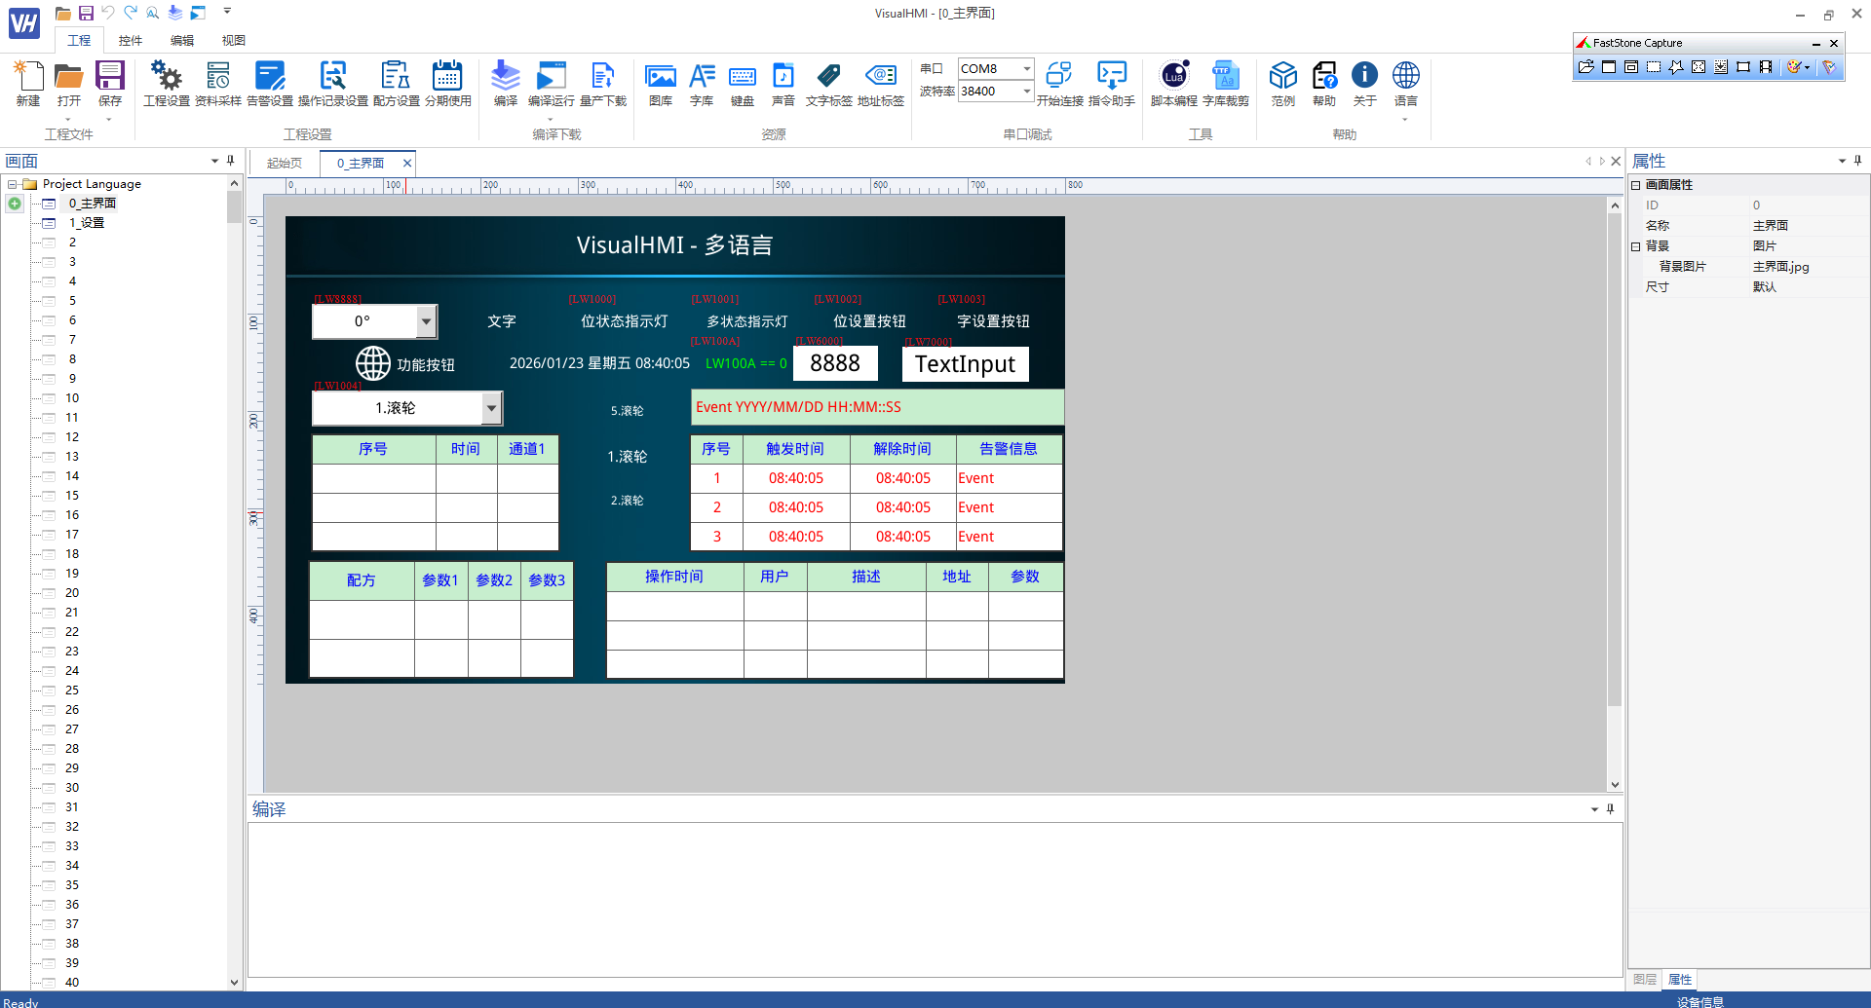Open the COM8 serial port dropdown
1871x1008 pixels.
click(x=1026, y=68)
